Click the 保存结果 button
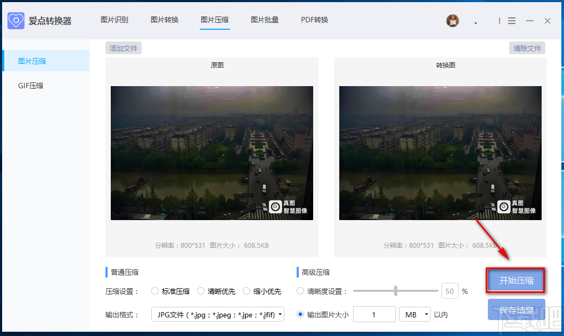 517,309
